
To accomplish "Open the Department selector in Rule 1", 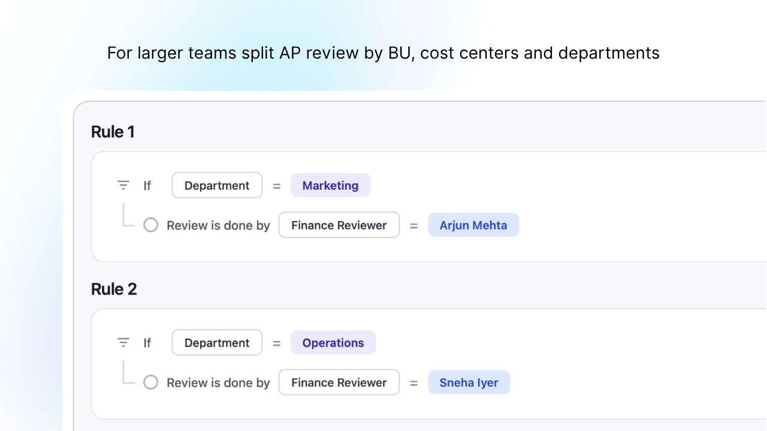I will (x=217, y=185).
